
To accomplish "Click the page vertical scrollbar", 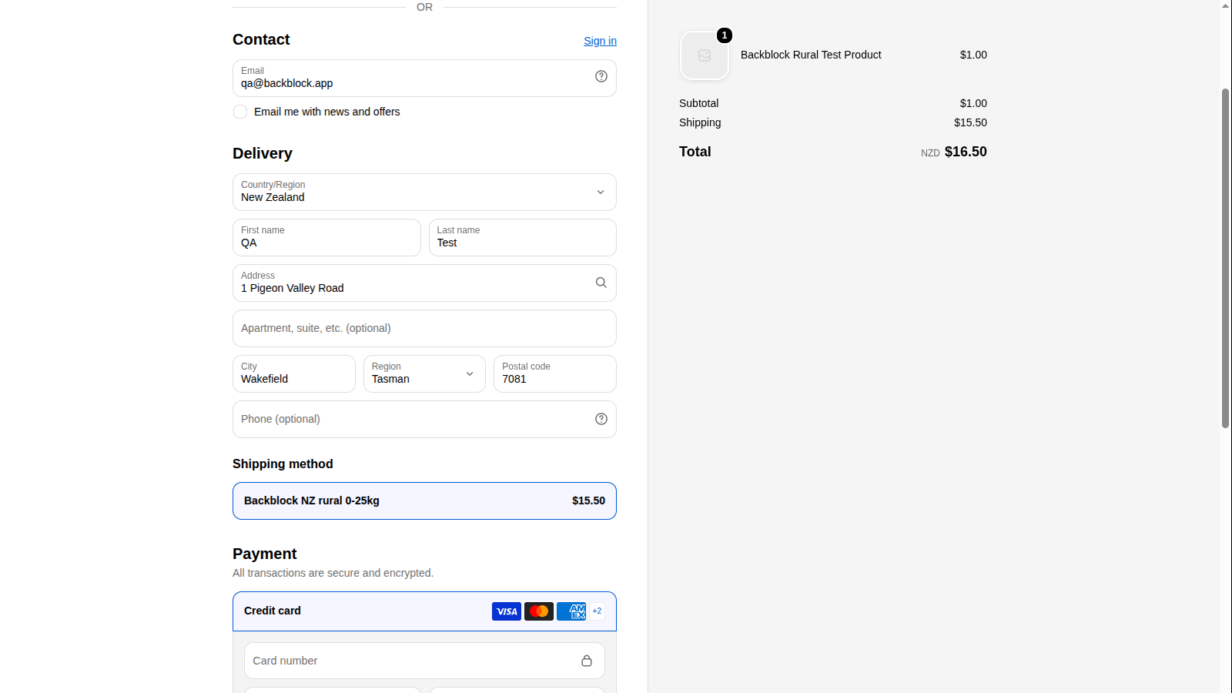I will [1226, 258].
